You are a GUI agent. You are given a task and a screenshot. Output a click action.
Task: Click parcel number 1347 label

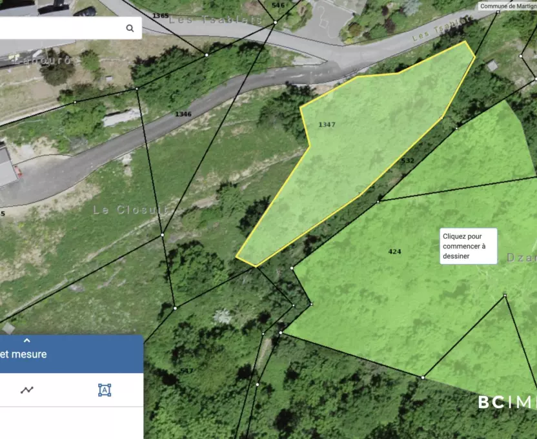[327, 124]
